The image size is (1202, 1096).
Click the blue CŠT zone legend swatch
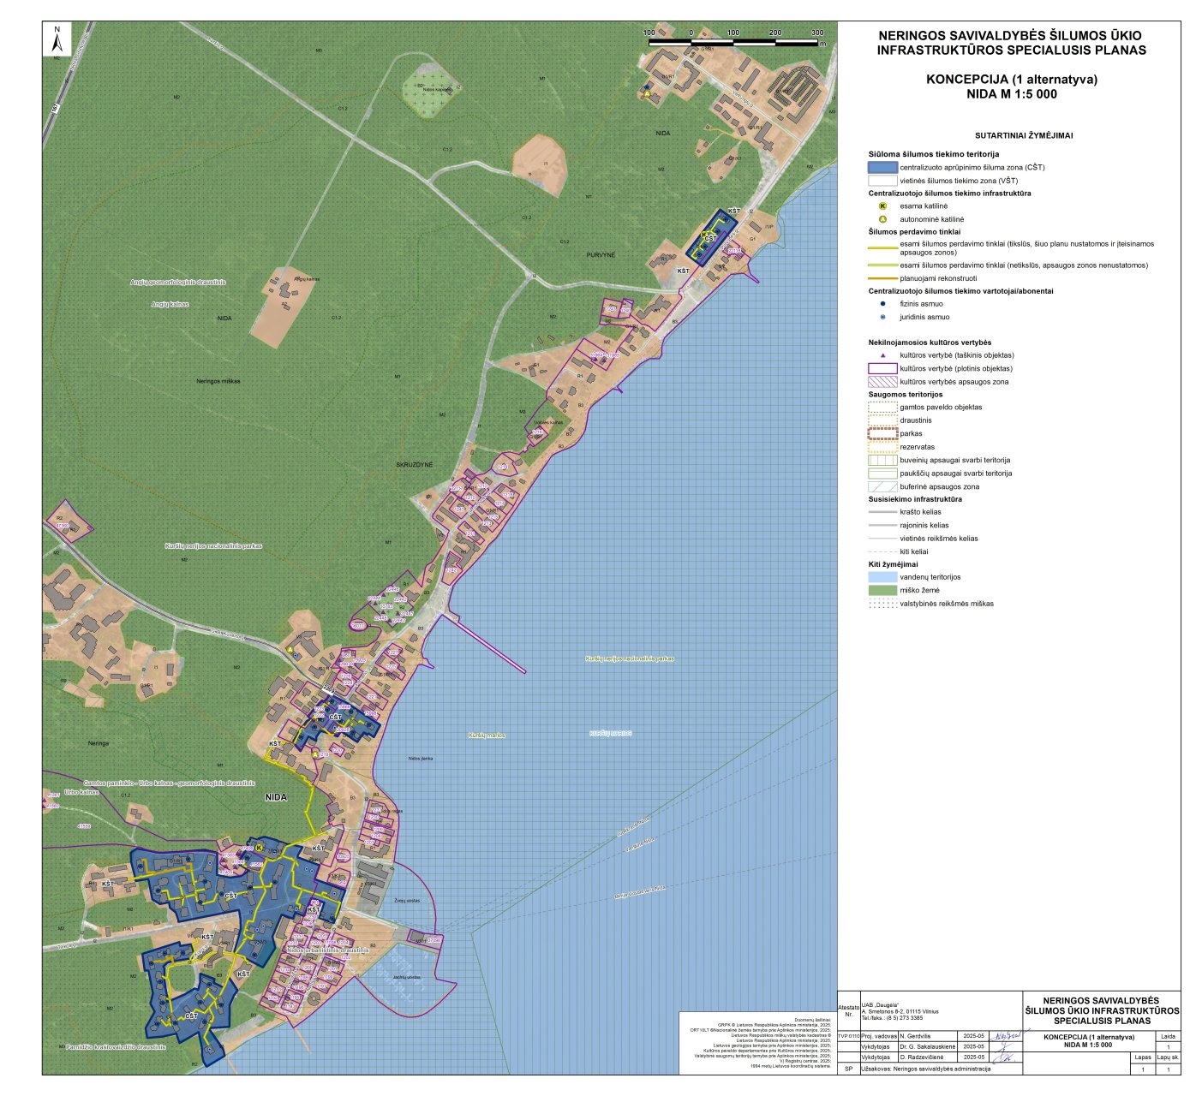[882, 168]
